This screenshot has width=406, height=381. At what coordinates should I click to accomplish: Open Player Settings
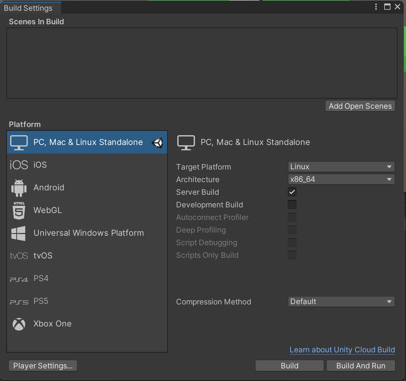point(43,366)
